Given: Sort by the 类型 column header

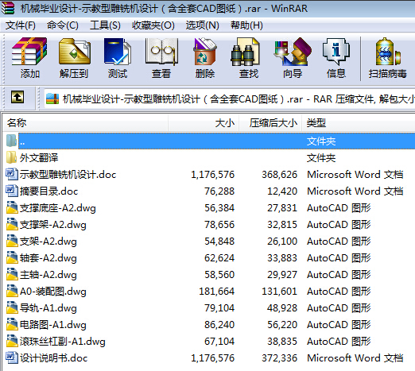Looking at the screenshot, I should coord(359,123).
